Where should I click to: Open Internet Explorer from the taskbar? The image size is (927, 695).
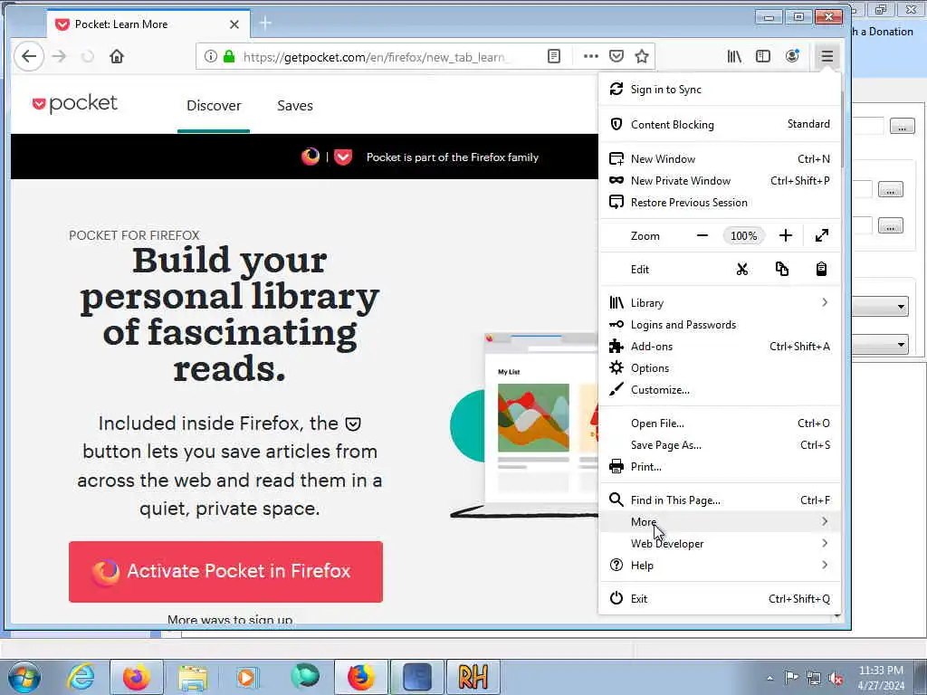click(81, 677)
